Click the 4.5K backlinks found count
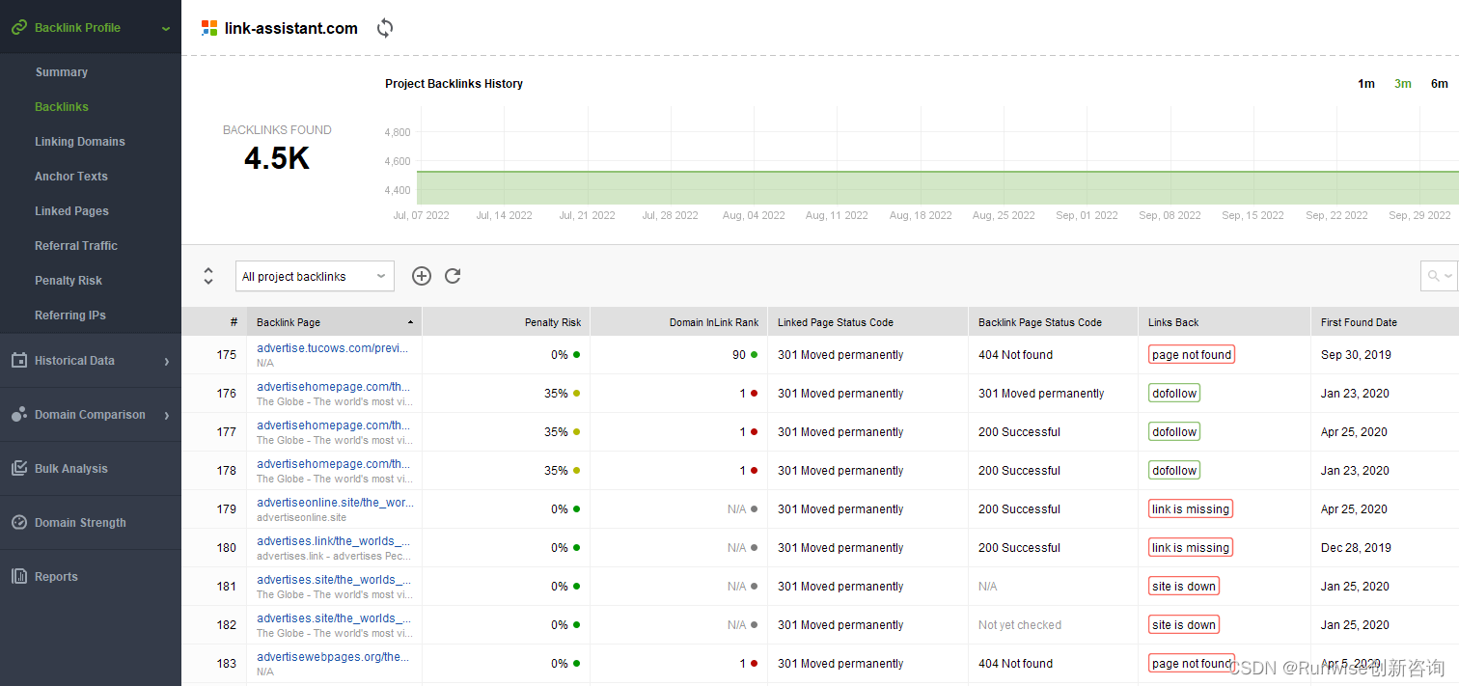1459x686 pixels. point(277,159)
